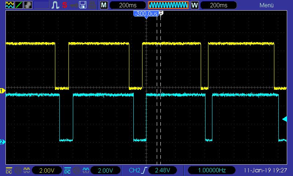Viewport: 293px width, 176px height.
Task: Click the M main timebase indicator
Action: (104, 5)
